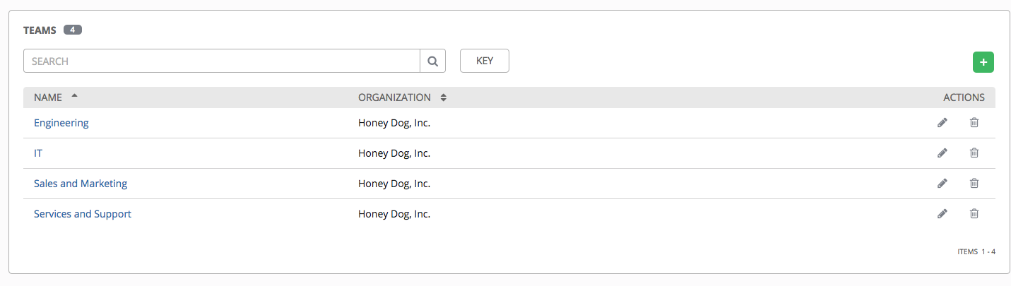
Task: Sort teams by the Name column arrow
Action: [x=75, y=96]
